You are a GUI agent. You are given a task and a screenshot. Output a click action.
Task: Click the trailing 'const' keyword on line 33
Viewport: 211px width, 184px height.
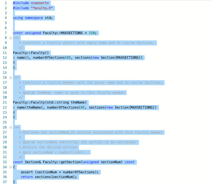130,162
